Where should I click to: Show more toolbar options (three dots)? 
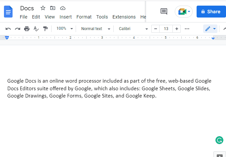tap(187, 29)
